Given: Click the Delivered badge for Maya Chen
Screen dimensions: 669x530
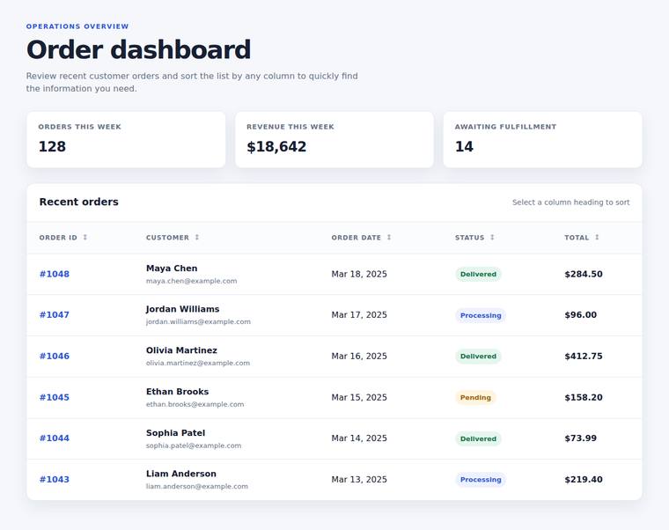Looking at the screenshot, I should coord(478,275).
